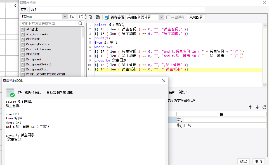
Task: Click table icon next to EMPLOYEE
Action: [23, 54]
